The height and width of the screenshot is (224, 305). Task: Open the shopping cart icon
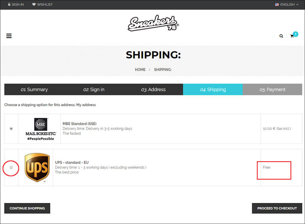coord(292,36)
